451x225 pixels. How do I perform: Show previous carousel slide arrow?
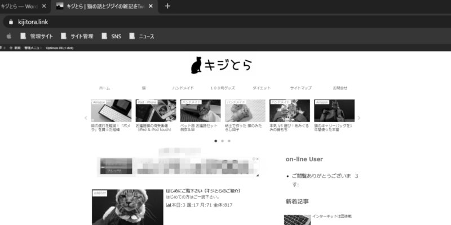click(86, 118)
